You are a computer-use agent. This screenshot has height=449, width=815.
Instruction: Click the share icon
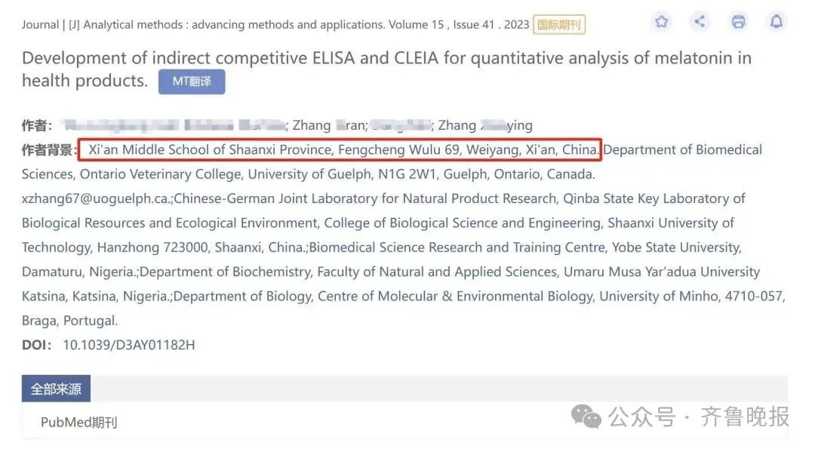point(700,22)
